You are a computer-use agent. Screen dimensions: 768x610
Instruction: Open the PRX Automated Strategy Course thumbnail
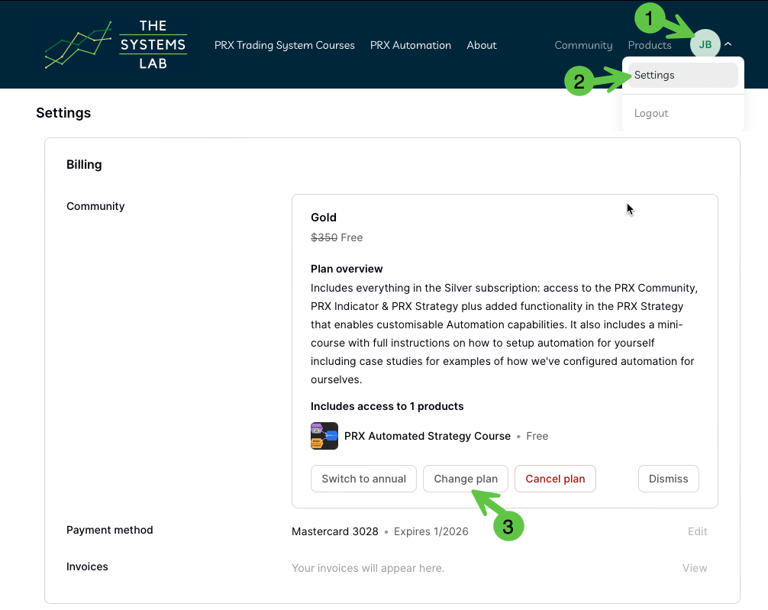(x=324, y=436)
